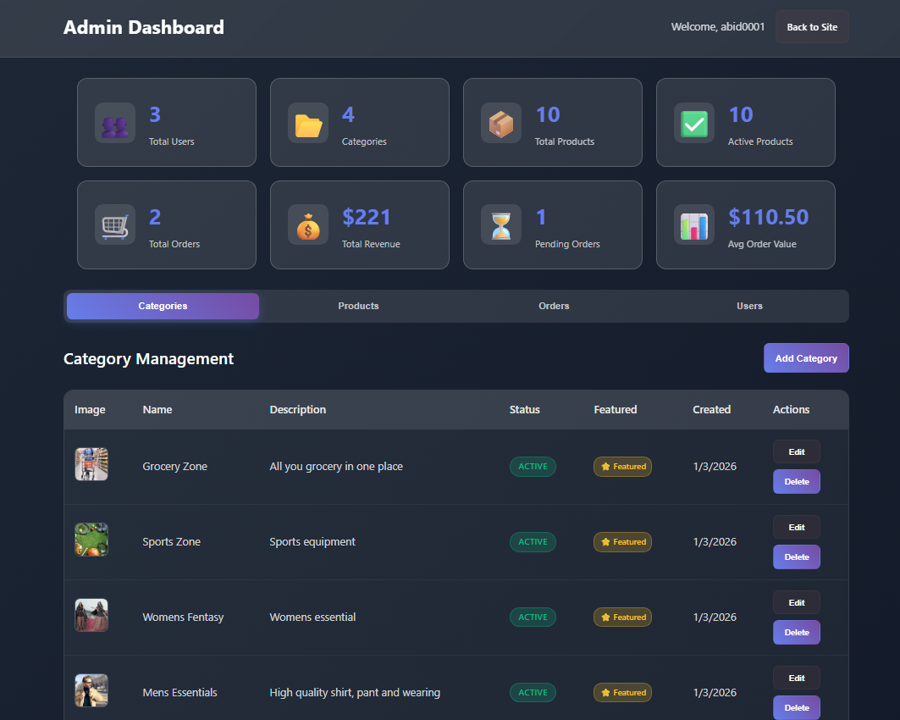The height and width of the screenshot is (720, 900).
Task: Click the Total Revenue money bag icon
Action: coord(308,224)
